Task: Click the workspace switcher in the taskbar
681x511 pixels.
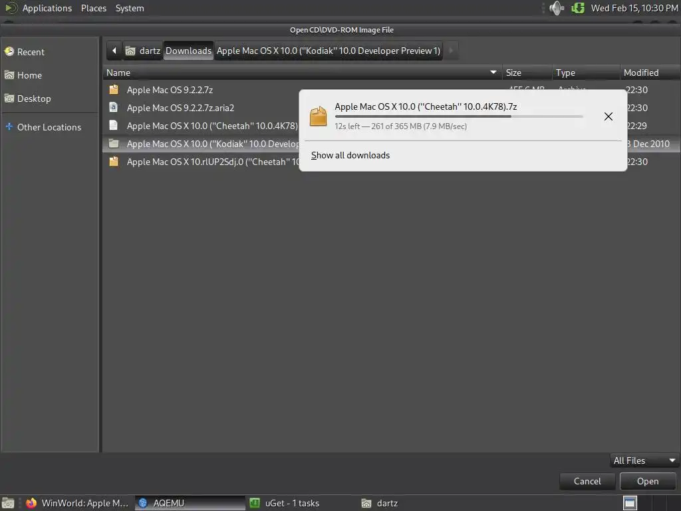Action: (x=630, y=503)
